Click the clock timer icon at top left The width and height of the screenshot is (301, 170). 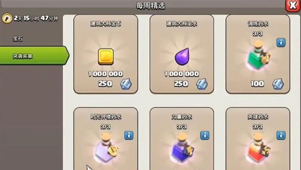pyautogui.click(x=7, y=18)
